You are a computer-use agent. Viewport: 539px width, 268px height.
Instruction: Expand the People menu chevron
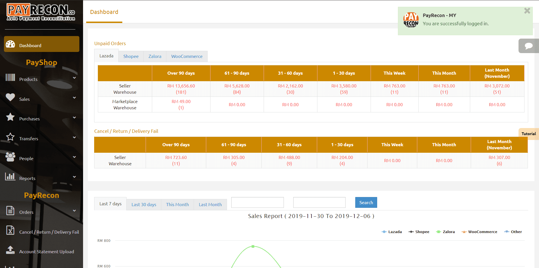[x=75, y=157]
